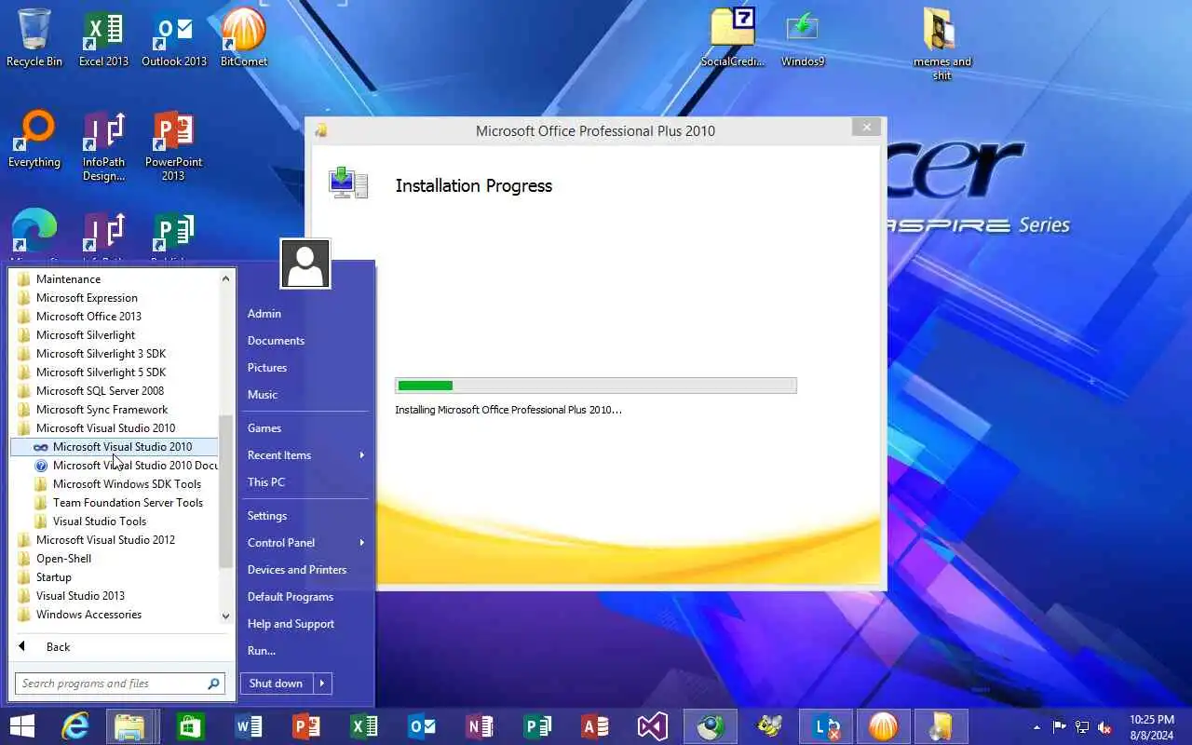
Task: Launch Visual Studio from the taskbar
Action: click(x=653, y=726)
